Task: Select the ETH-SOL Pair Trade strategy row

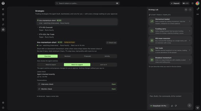Action: pos(77,36)
